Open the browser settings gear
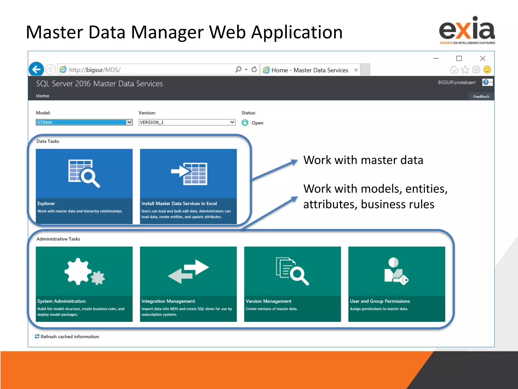This screenshot has height=389, width=518. click(x=476, y=70)
